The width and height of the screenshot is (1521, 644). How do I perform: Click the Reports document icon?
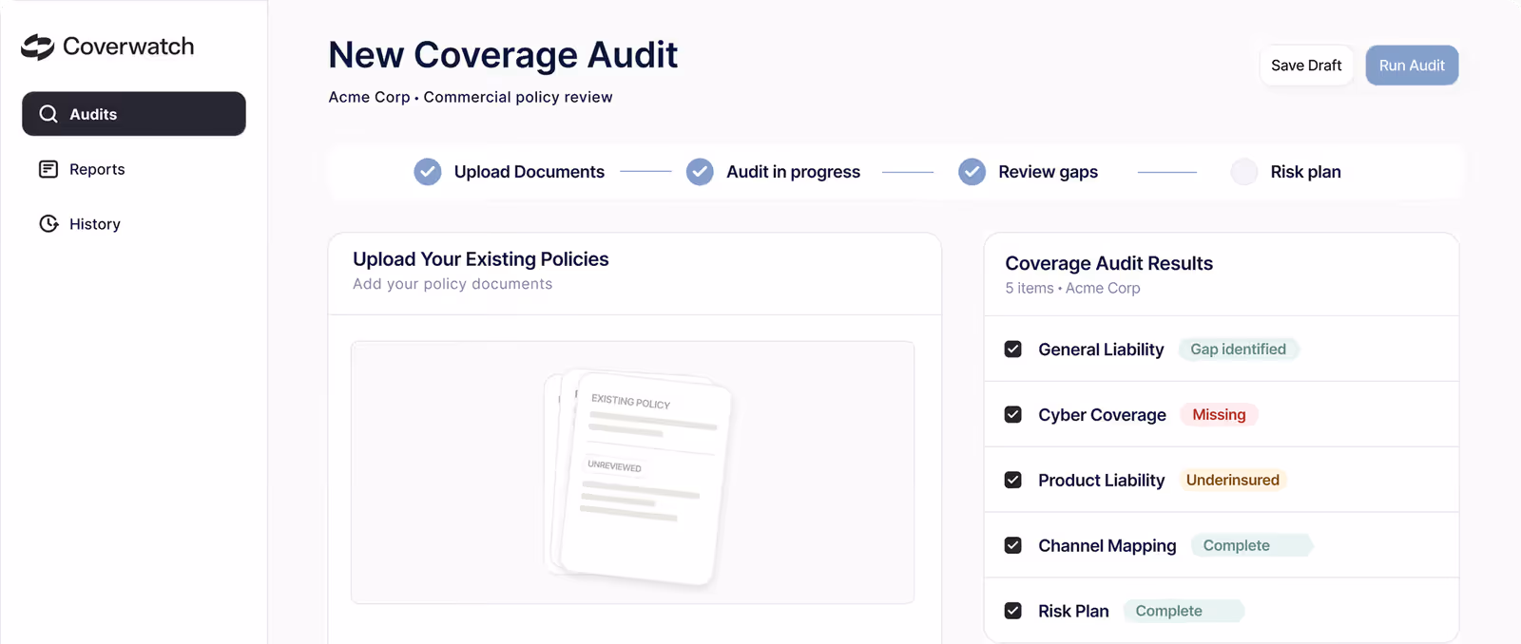(48, 169)
